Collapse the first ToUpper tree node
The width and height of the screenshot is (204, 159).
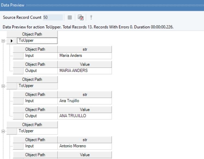tap(3, 41)
